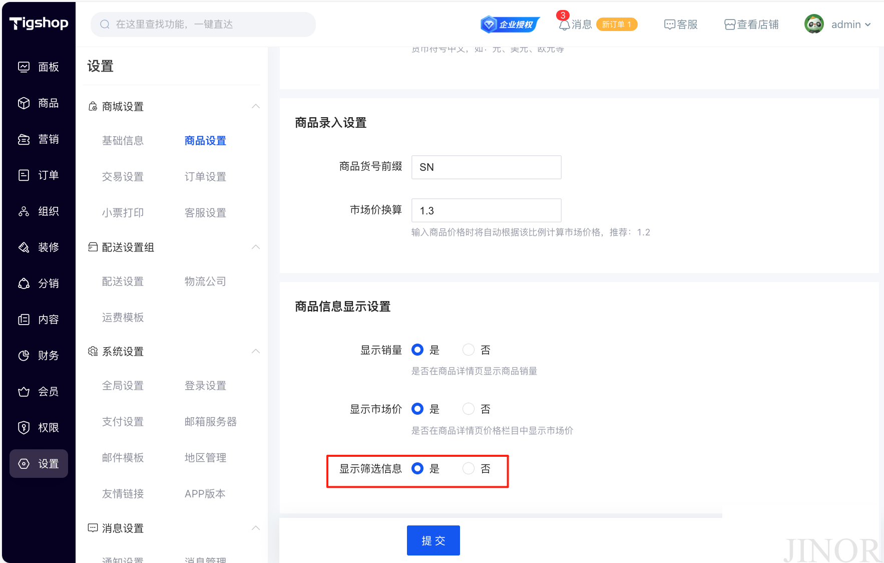Viewport: 884px width, 563px height.
Task: Open 运费模板 page
Action: pyautogui.click(x=123, y=318)
